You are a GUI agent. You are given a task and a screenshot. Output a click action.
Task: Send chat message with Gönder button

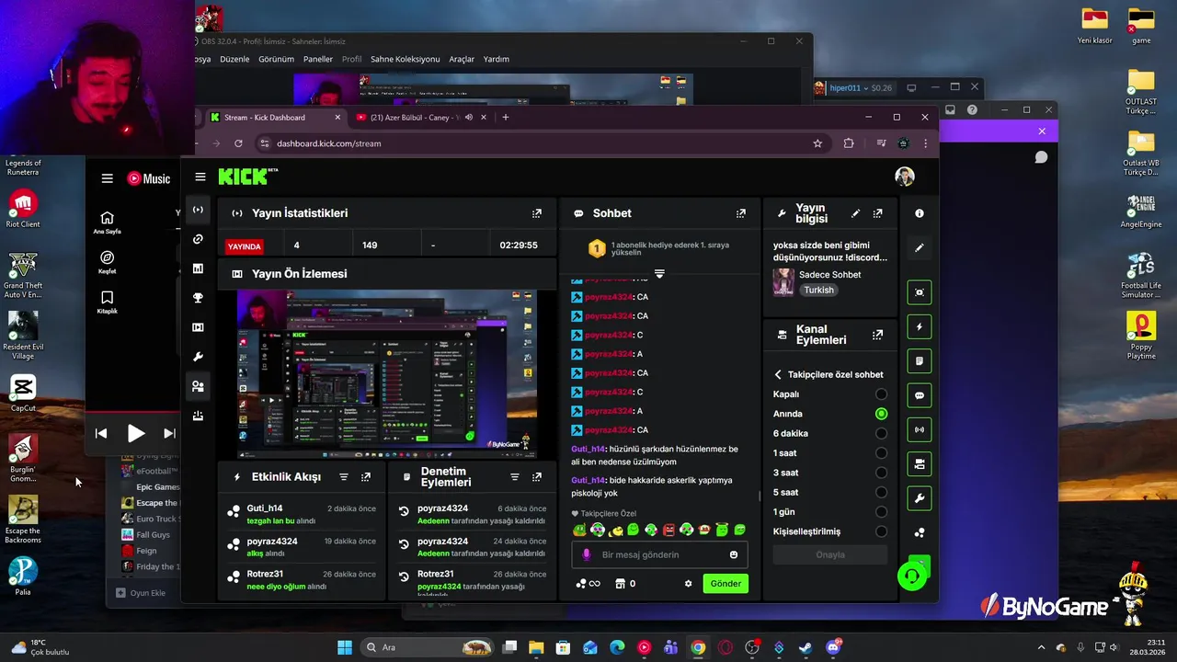(726, 584)
